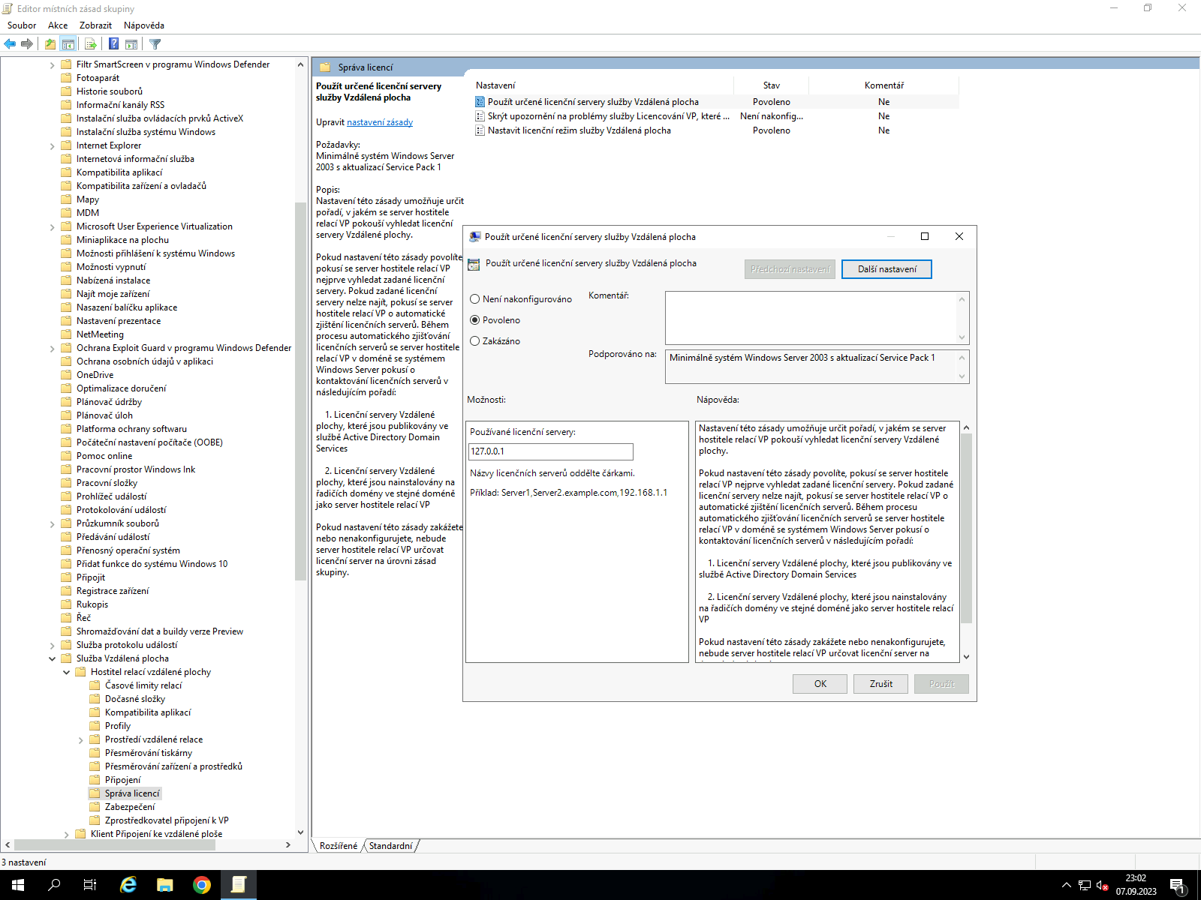This screenshot has height=900, width=1201.
Task: Click the "nastavení zásady" link
Action: [x=379, y=122]
